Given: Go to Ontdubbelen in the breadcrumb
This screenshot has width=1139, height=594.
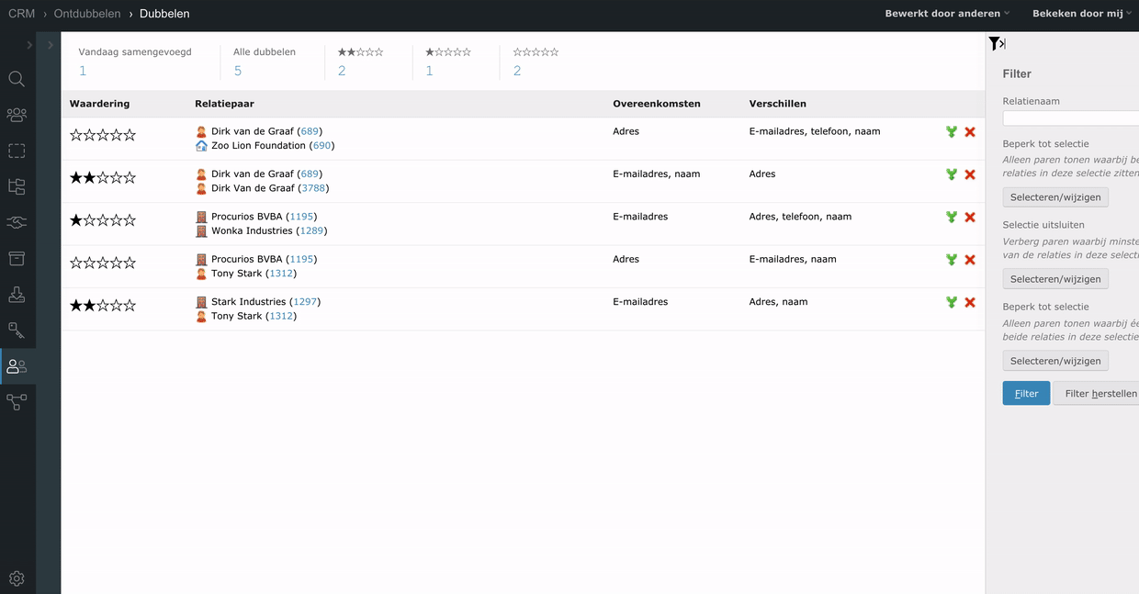Looking at the screenshot, I should [87, 14].
